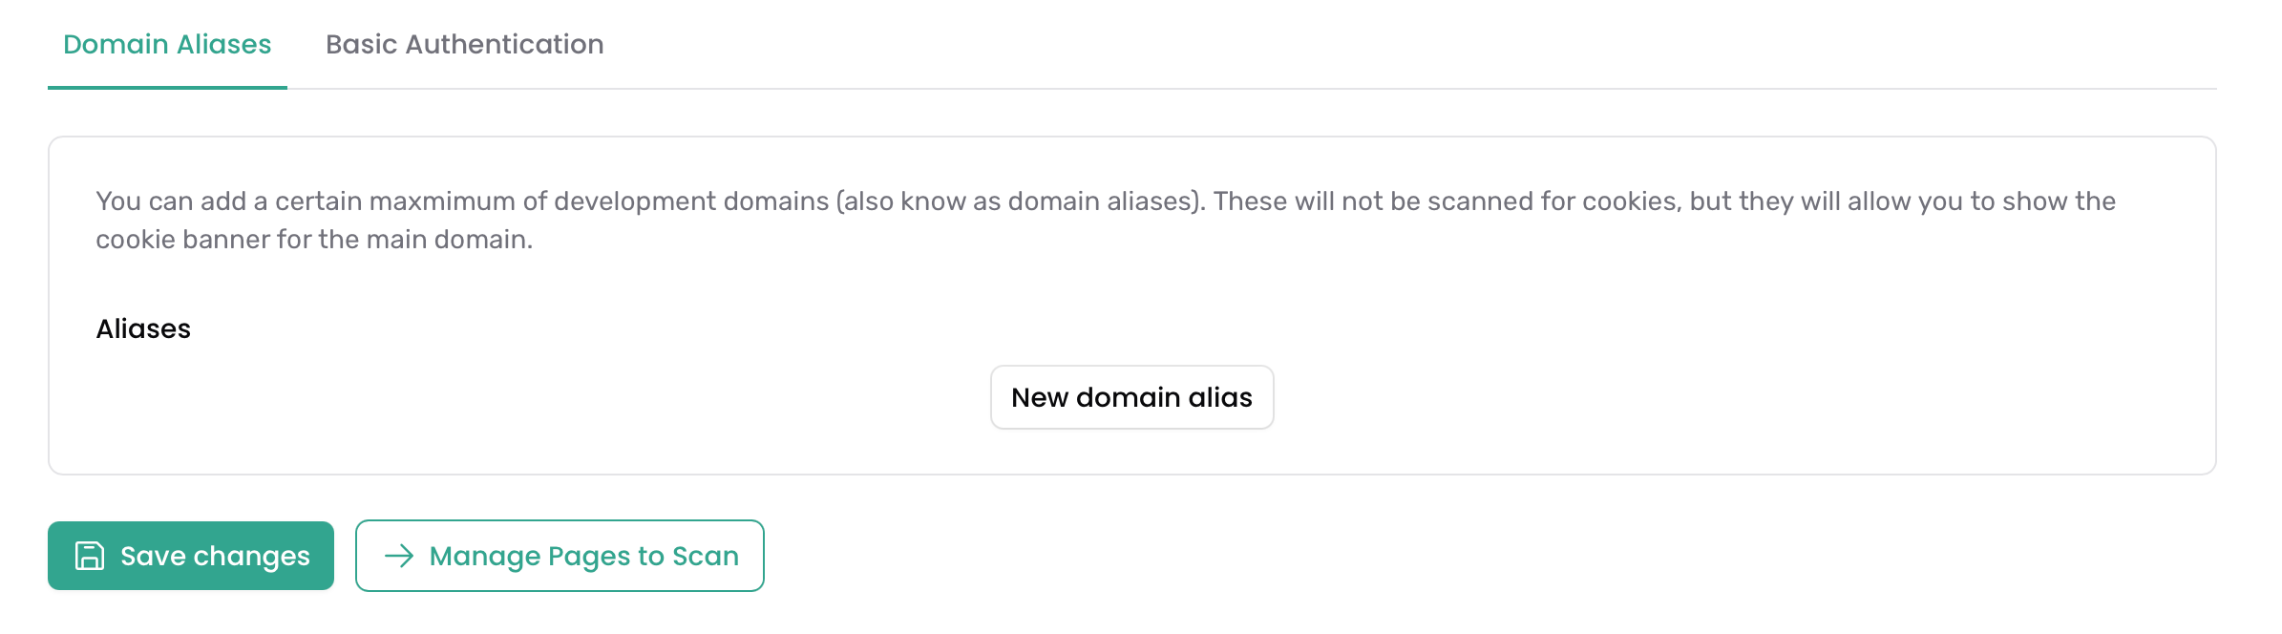The width and height of the screenshot is (2282, 634).
Task: Click the development domains description paragraph
Action: point(1106,220)
